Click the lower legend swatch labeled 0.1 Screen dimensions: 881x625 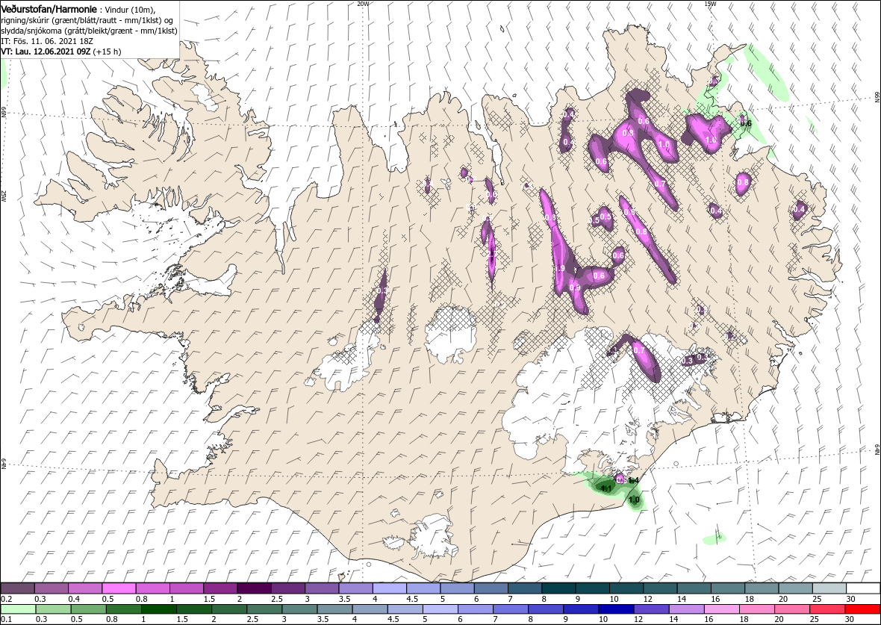pos(19,609)
